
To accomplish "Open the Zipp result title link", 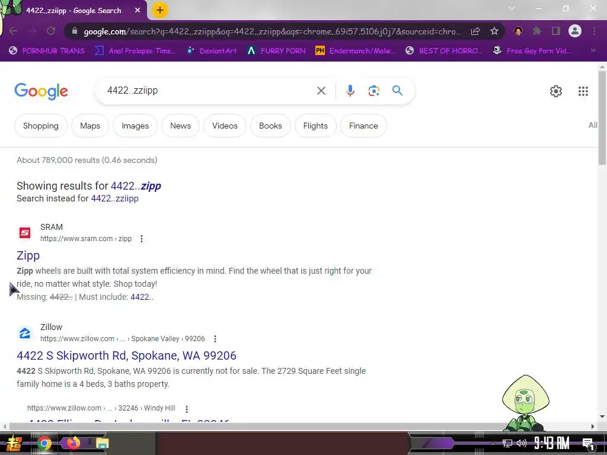I will pos(28,255).
